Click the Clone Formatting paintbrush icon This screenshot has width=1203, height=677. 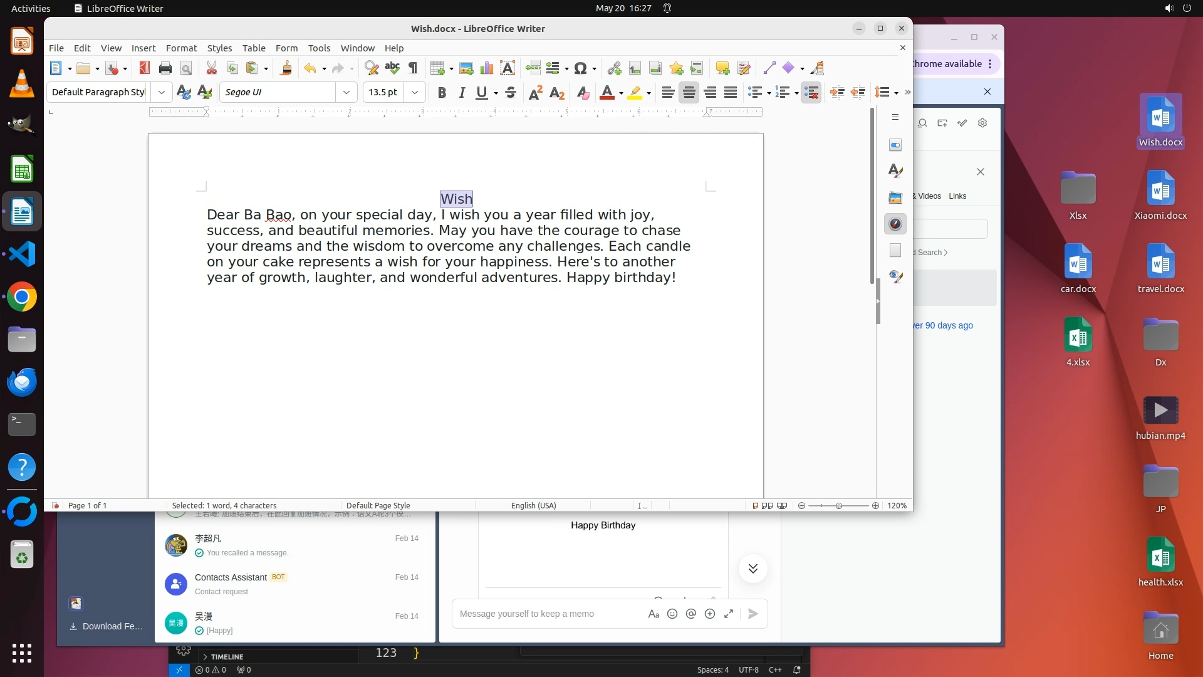pyautogui.click(x=286, y=68)
